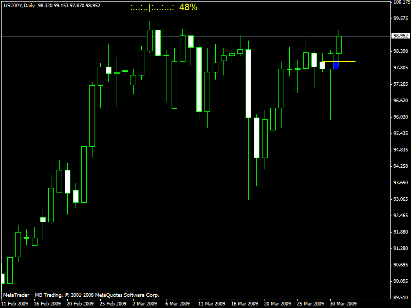Click the 16 Mar 2009 date label
Image resolution: width=411 pixels, height=308 pixels.
(245, 304)
